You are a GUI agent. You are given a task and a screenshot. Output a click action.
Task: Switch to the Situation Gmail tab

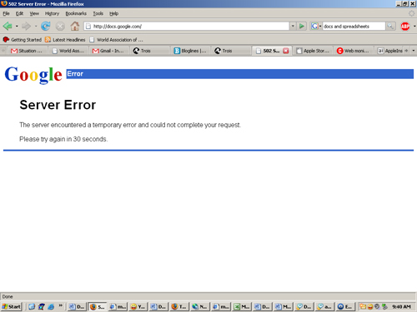point(27,51)
